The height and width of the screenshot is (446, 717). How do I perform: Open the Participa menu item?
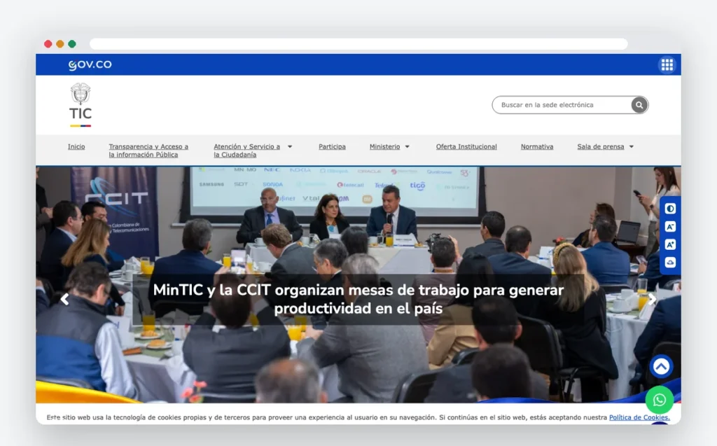[x=332, y=147]
